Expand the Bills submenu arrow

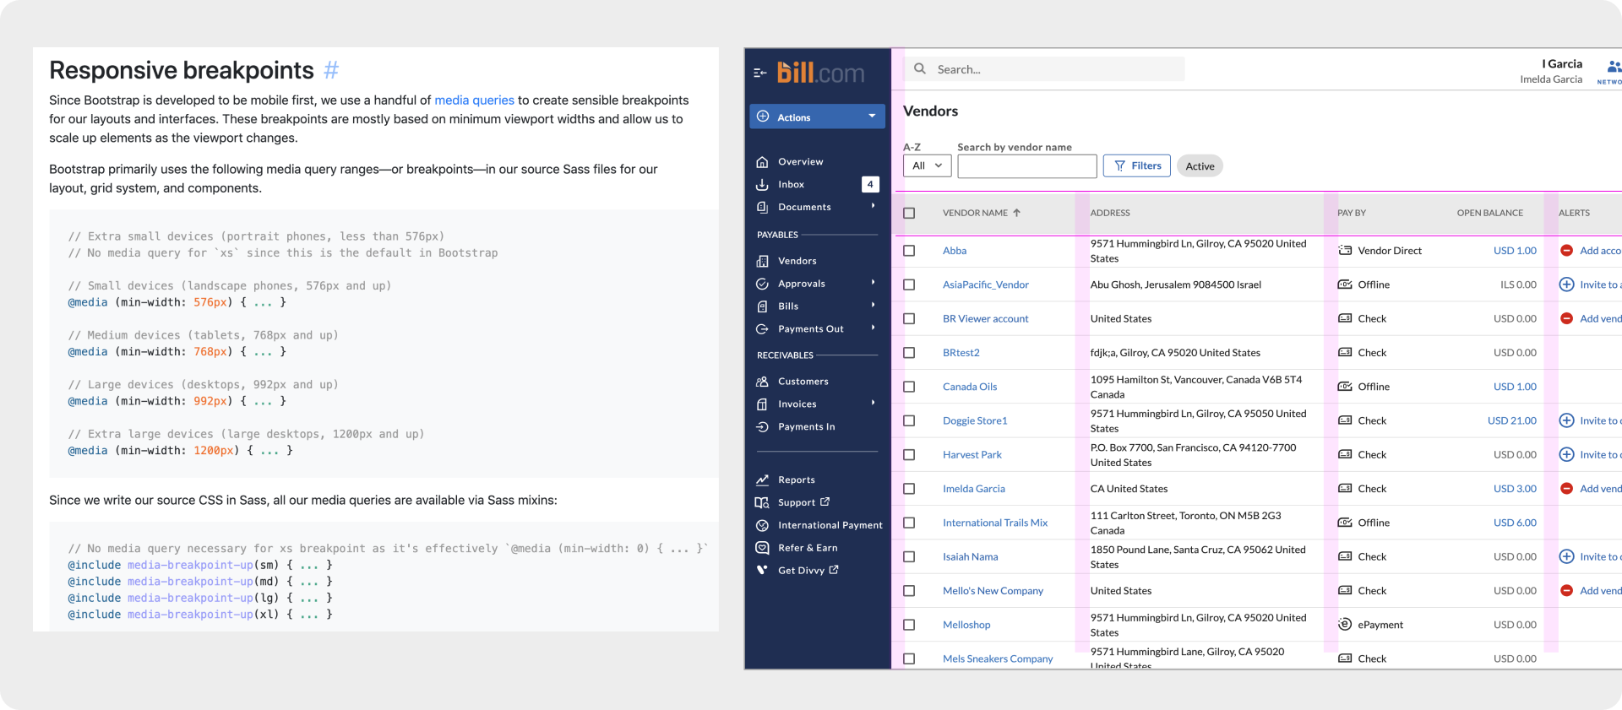point(873,306)
